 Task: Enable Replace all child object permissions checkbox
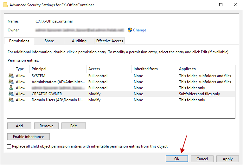[9, 146]
